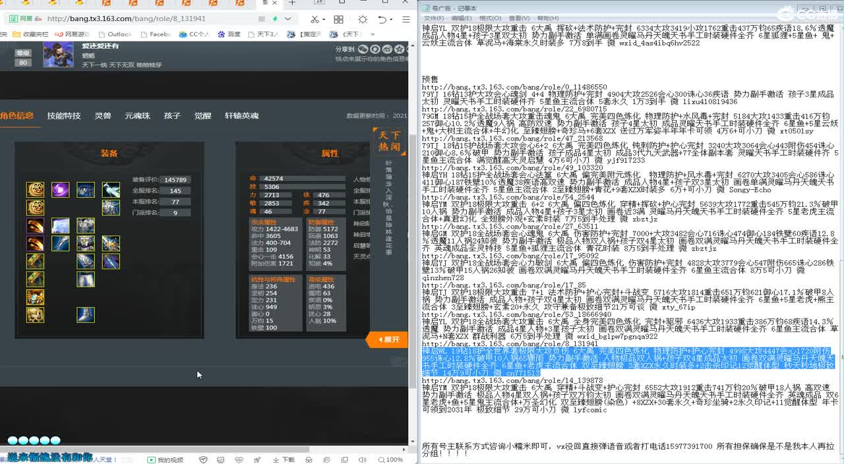This screenshot has width=844, height=464.
Task: Toggle the lightning speed-mode icon in address bar
Action: (x=275, y=19)
